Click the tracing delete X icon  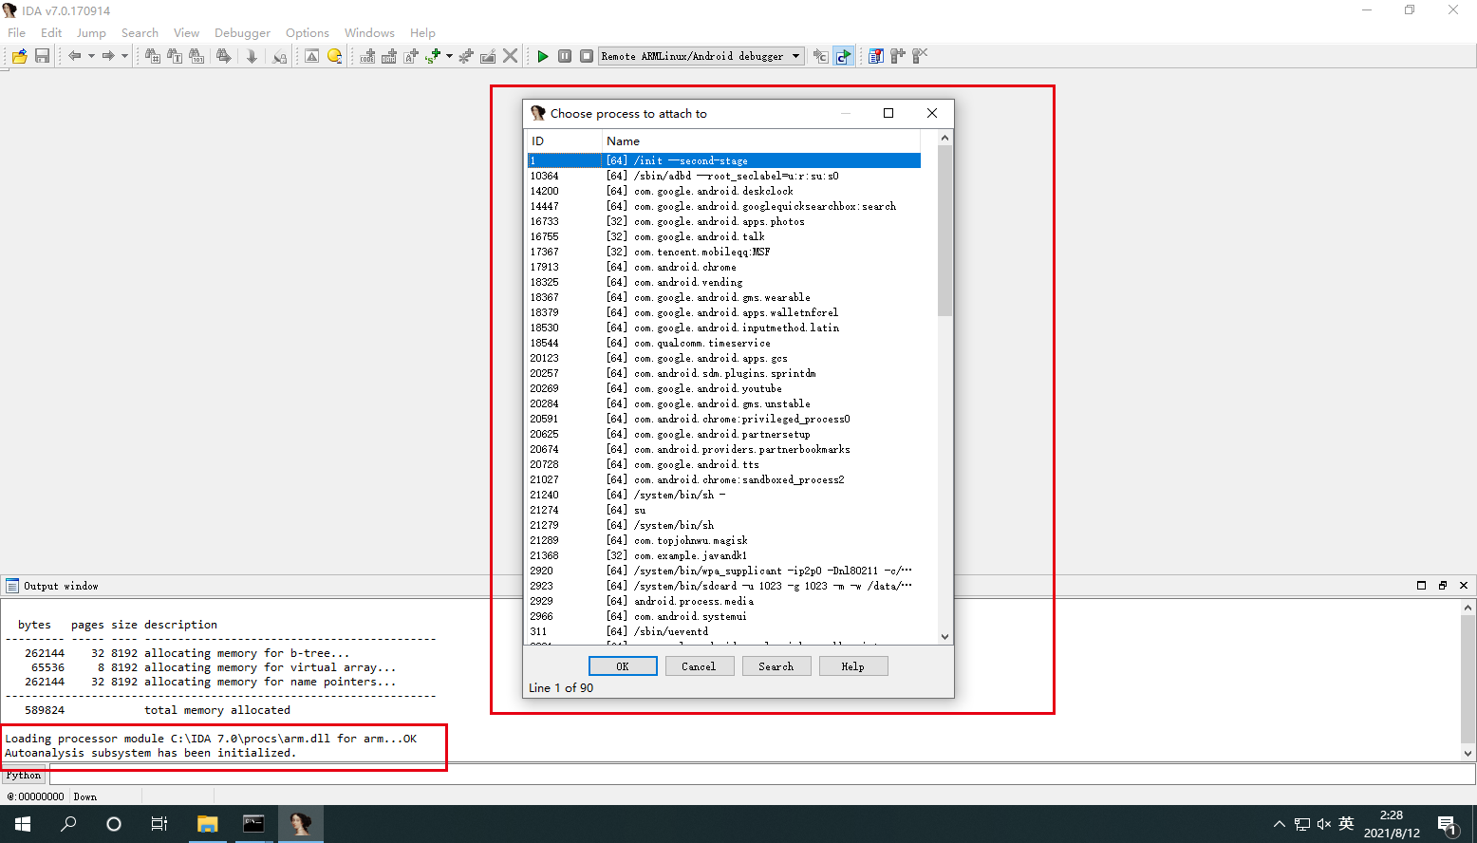tap(919, 56)
